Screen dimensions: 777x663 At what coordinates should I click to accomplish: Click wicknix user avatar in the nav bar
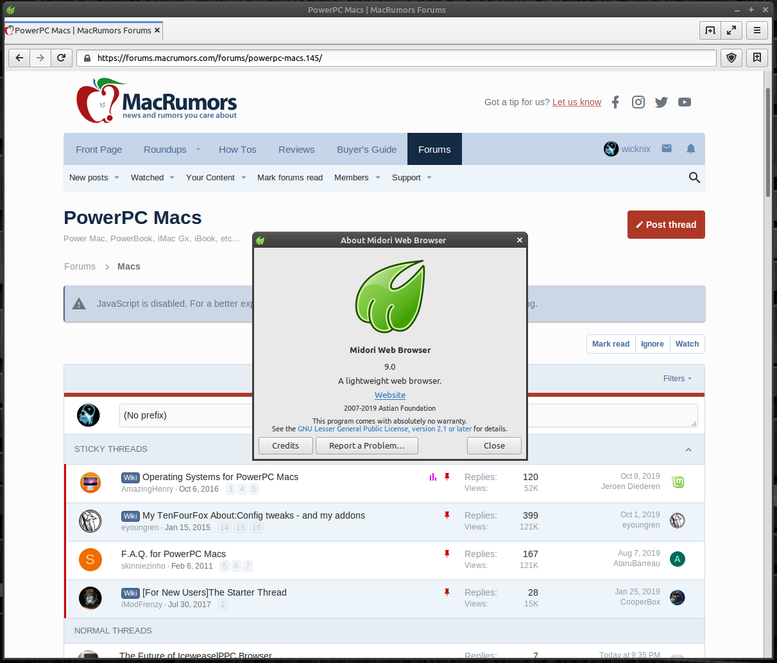pos(611,149)
